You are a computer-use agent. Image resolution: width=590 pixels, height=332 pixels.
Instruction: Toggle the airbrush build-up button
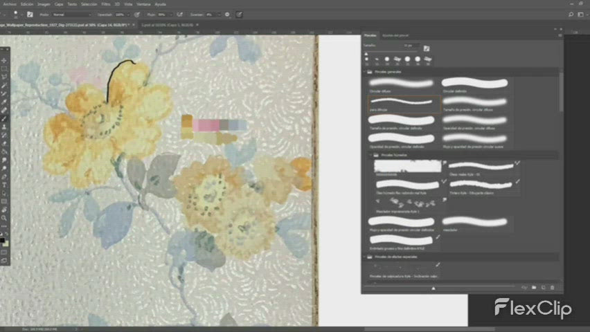coord(179,14)
